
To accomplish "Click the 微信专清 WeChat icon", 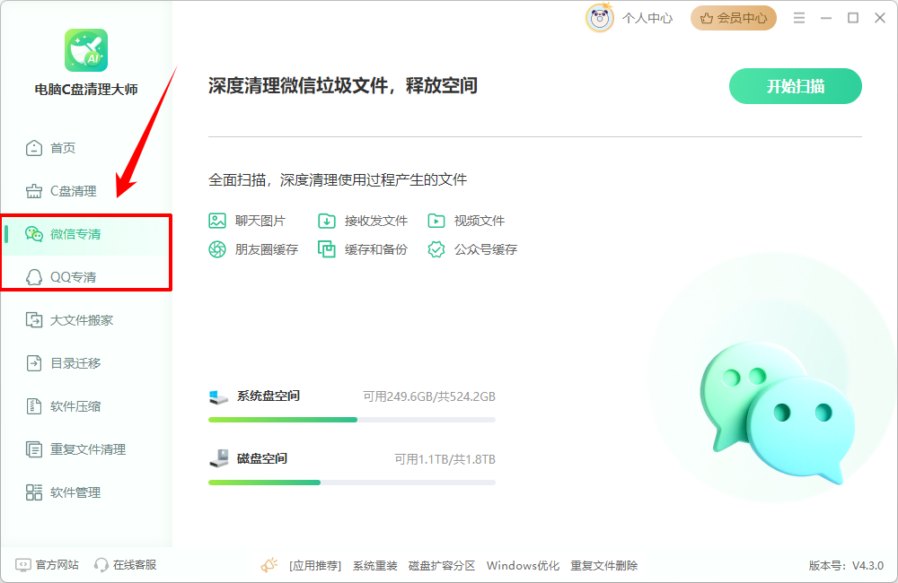I will (x=34, y=234).
